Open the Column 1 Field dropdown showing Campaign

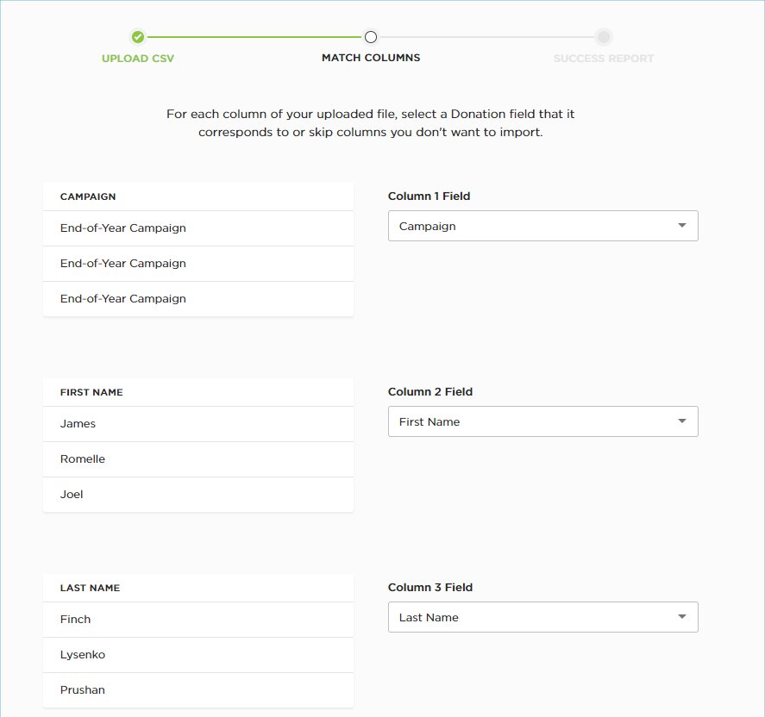pyautogui.click(x=542, y=226)
